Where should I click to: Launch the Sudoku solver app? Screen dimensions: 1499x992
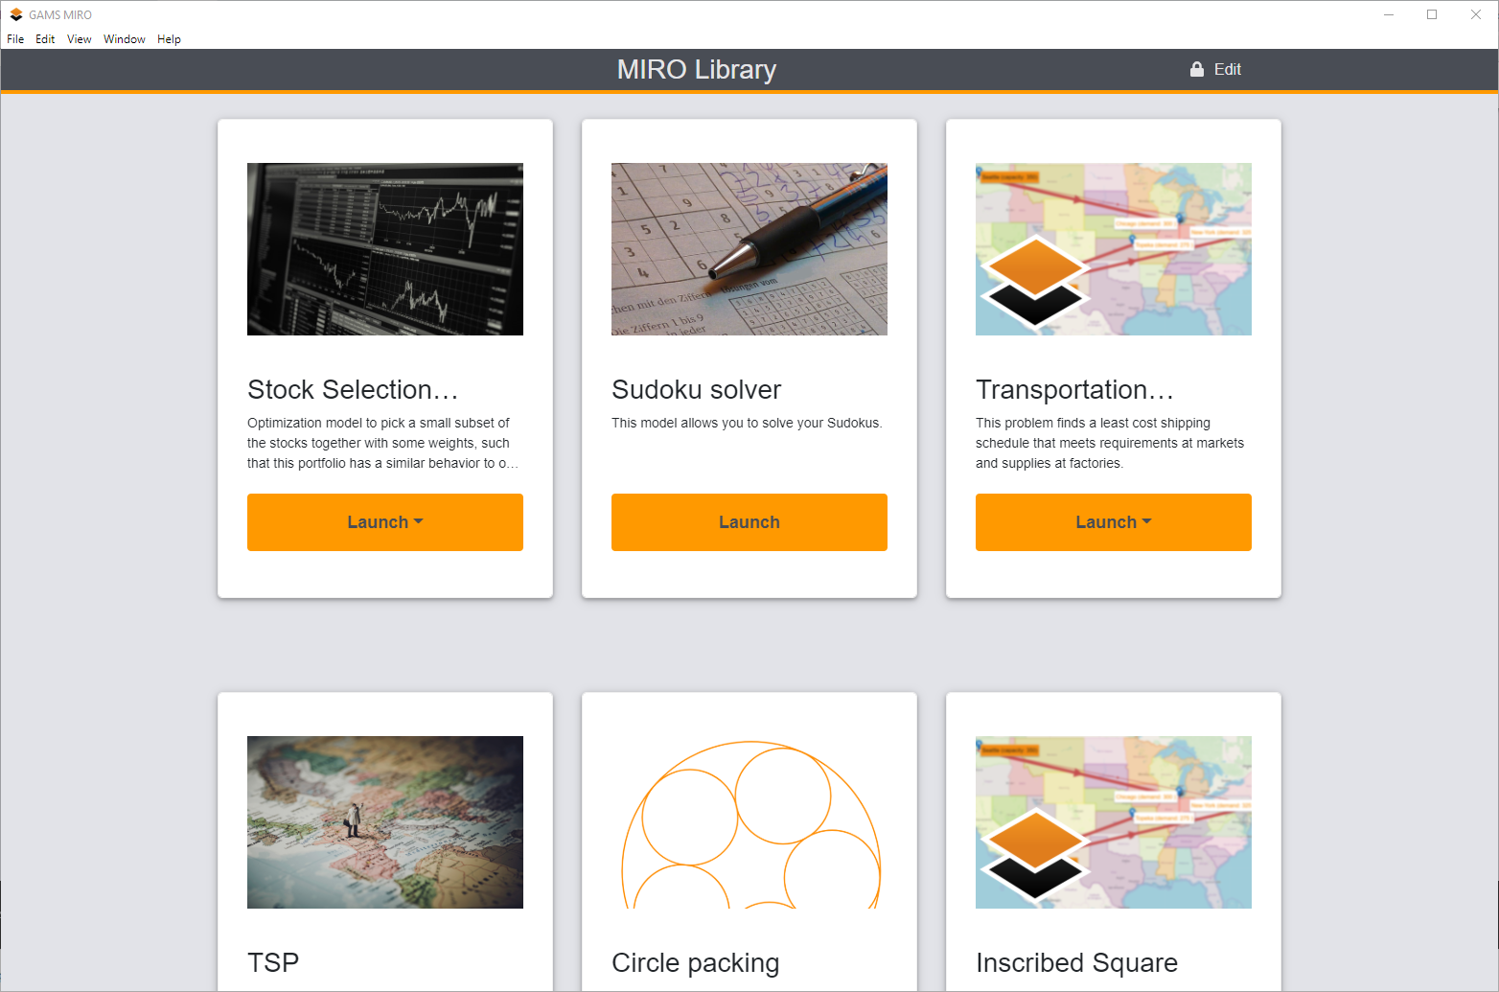(x=749, y=522)
